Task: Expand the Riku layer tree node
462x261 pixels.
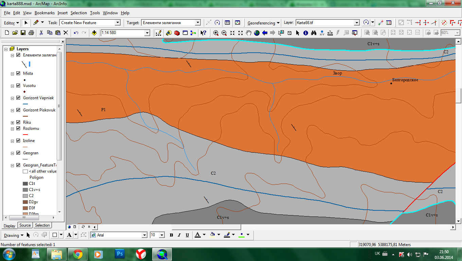Action: pos(13,122)
